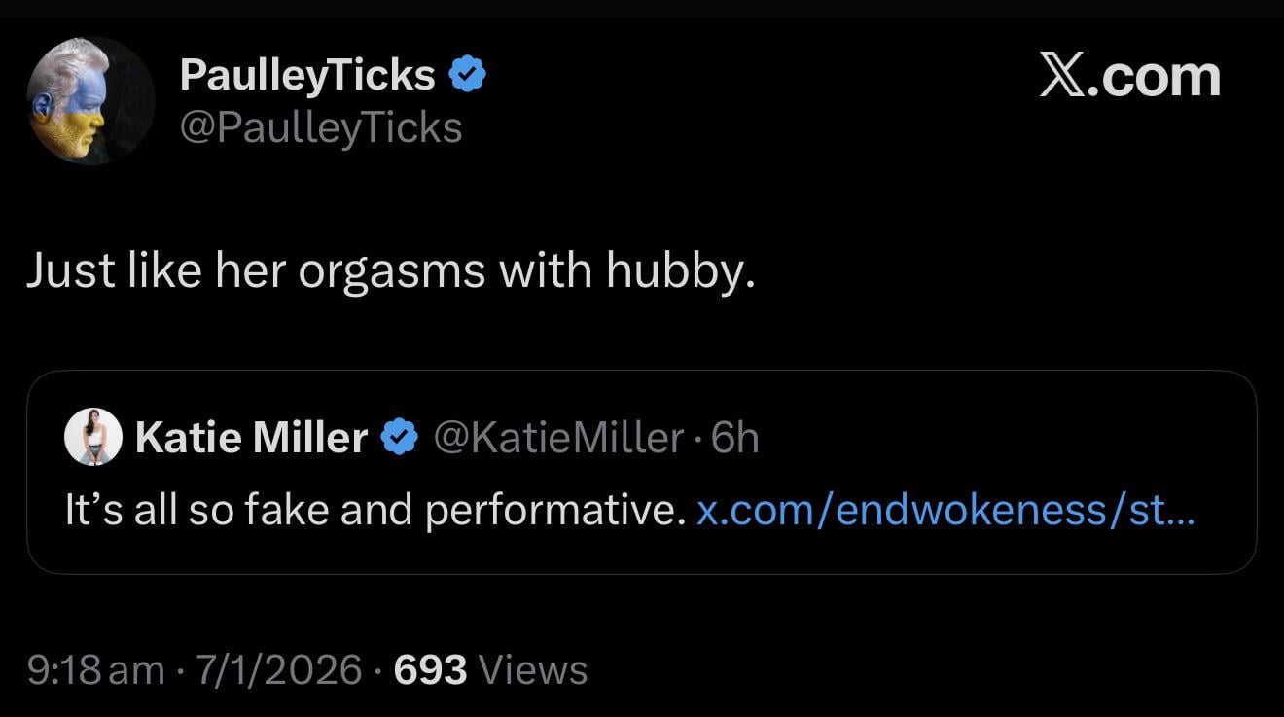Click the "9:18 am" post time
Image resolution: width=1284 pixels, height=717 pixels.
[x=96, y=669]
